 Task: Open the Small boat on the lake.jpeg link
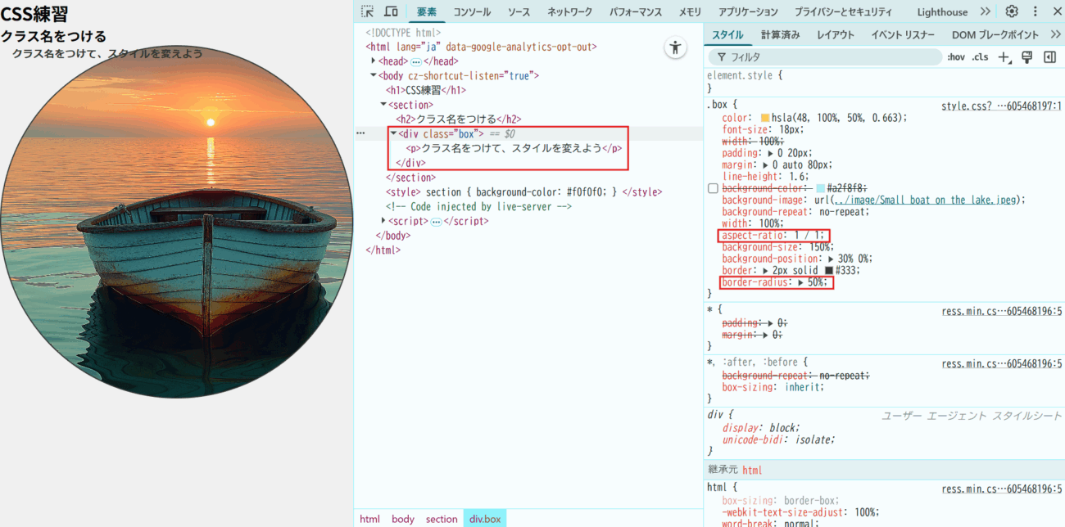927,200
